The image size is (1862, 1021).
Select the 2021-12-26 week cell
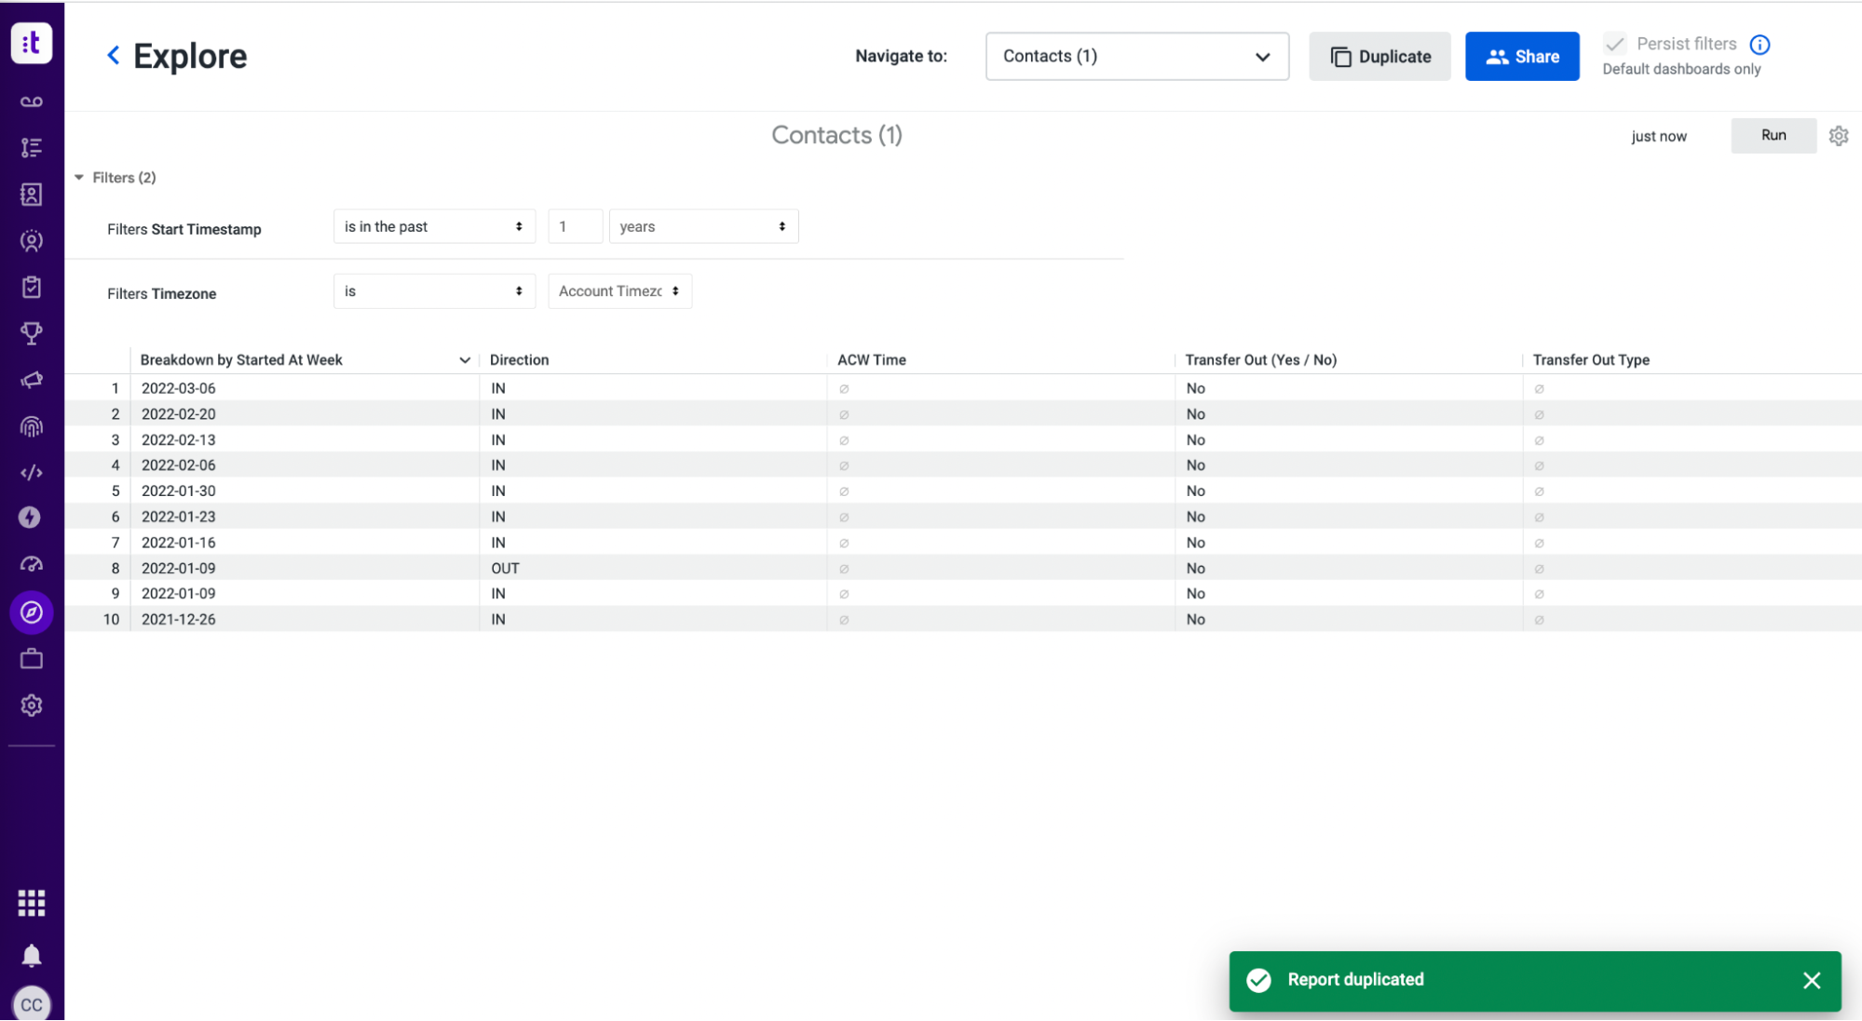(x=305, y=620)
